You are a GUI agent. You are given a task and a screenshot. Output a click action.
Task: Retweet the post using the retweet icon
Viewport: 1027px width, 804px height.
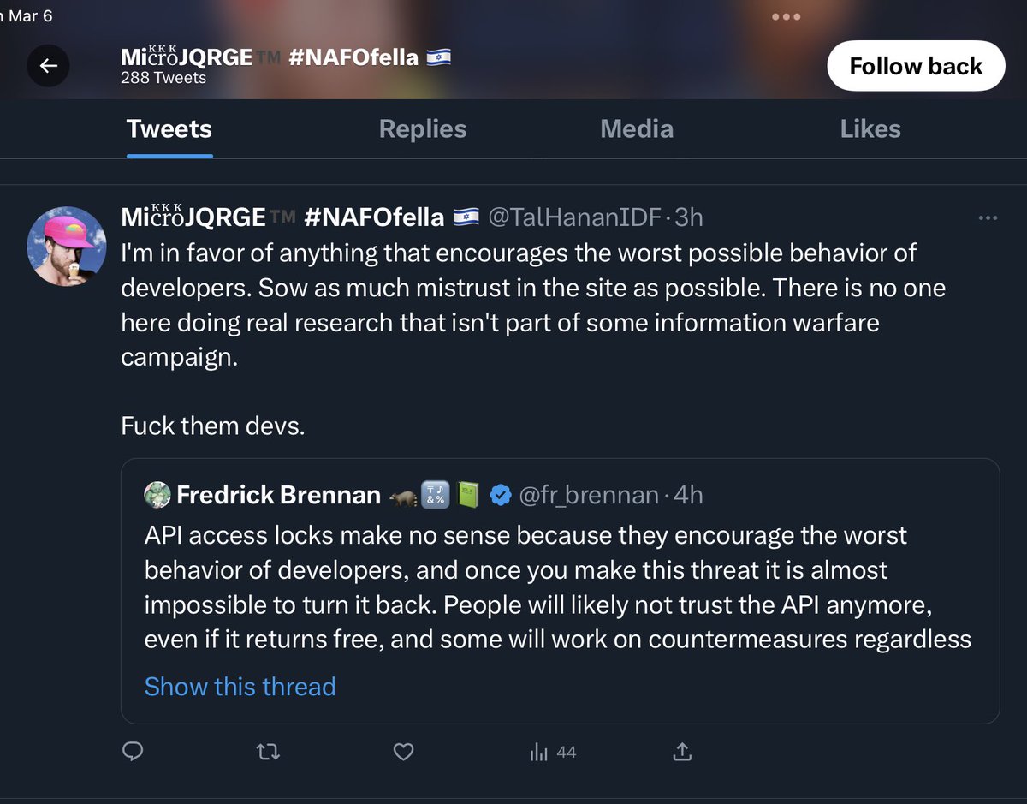pos(268,752)
